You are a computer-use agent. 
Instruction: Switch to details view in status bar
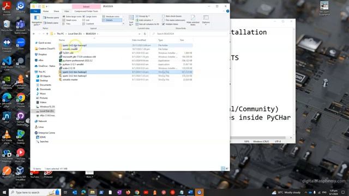(x=223, y=169)
